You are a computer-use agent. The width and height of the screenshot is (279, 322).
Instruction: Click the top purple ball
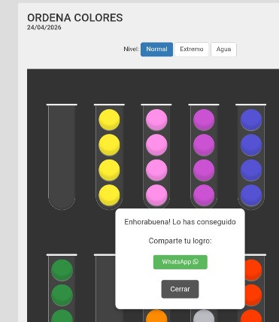pos(204,120)
